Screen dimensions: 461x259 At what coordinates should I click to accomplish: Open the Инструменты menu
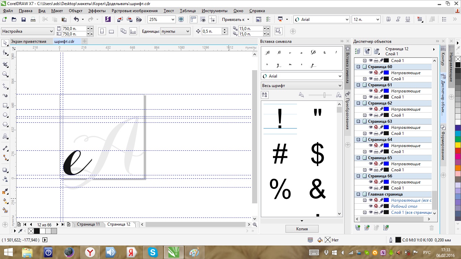214,11
